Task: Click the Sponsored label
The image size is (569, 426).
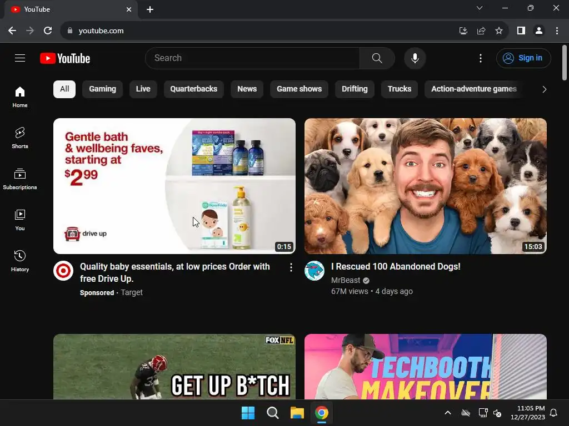Action: click(x=97, y=293)
